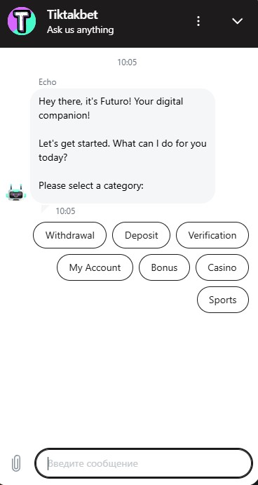Click the Tiktakbet logo avatar
Viewport: 258px width, 485px height.
pos(22,21)
